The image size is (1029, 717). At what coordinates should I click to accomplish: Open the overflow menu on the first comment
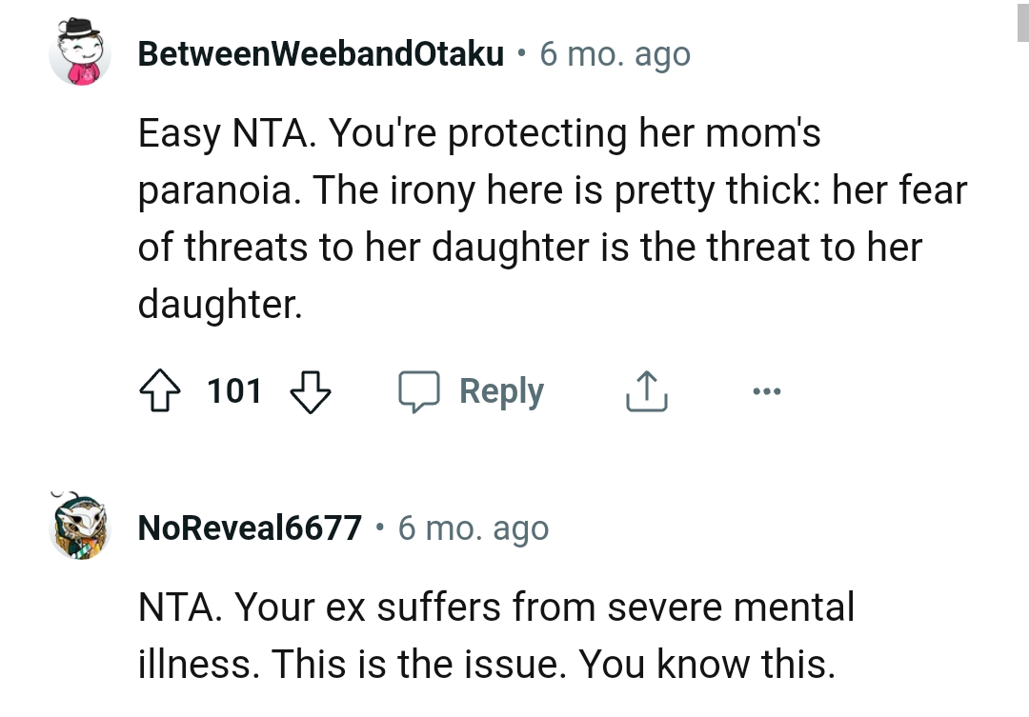click(x=768, y=390)
